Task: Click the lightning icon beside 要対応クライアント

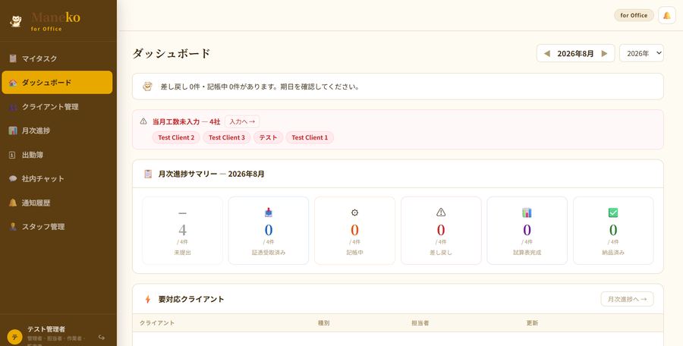Action: (x=148, y=299)
